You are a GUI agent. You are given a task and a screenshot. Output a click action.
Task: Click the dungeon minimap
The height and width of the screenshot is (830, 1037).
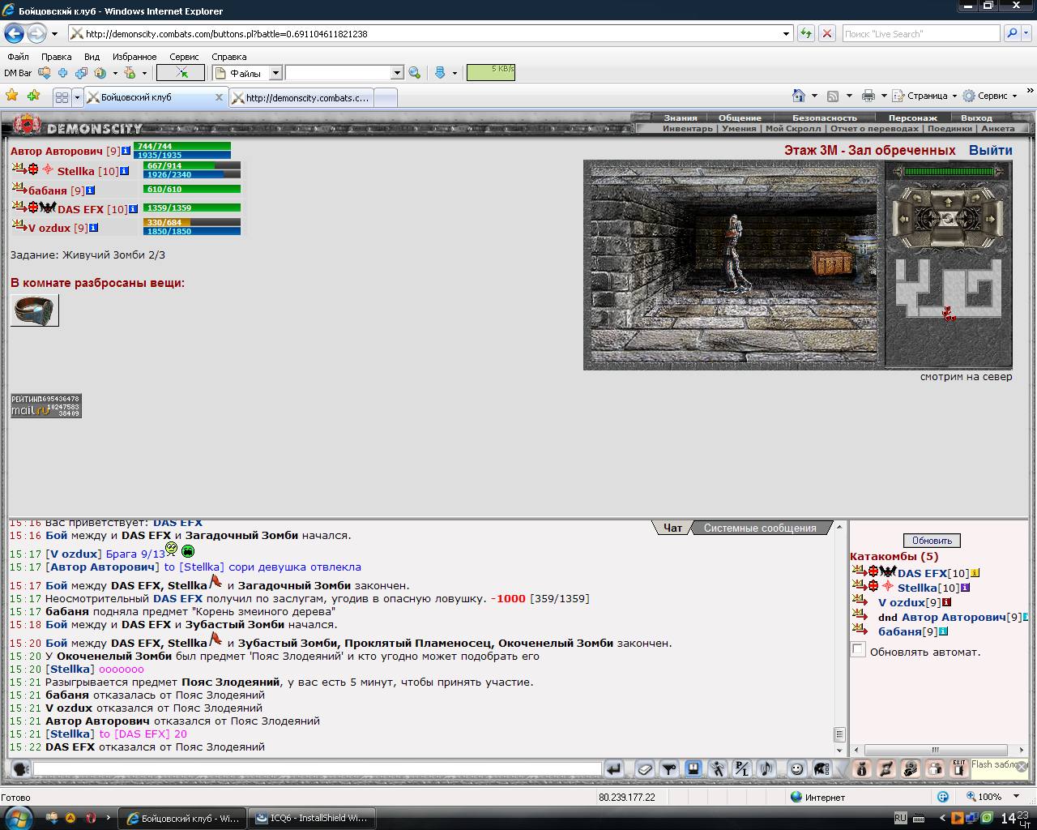pos(948,288)
